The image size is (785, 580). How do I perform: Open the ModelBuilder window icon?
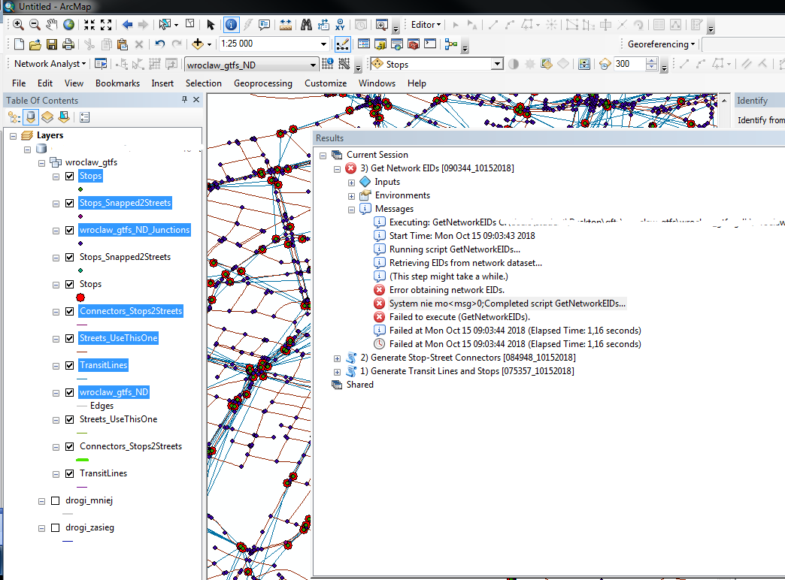click(x=451, y=44)
